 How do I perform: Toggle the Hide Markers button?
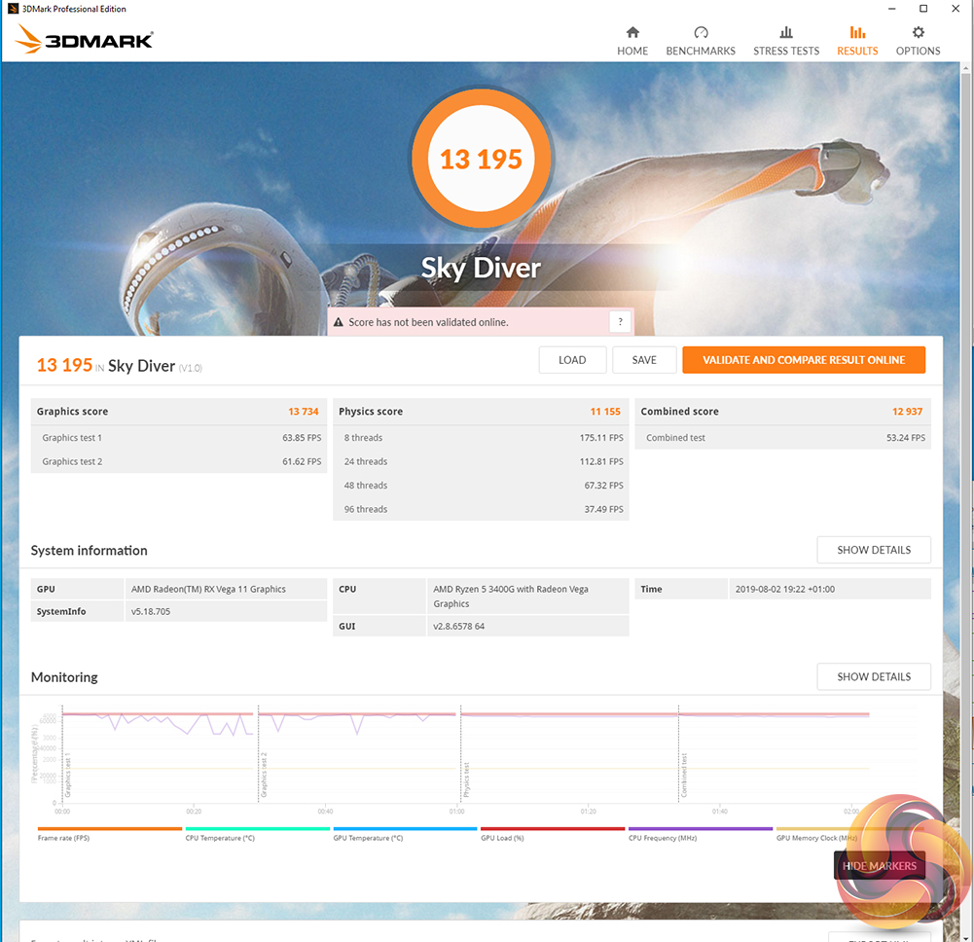tap(879, 866)
